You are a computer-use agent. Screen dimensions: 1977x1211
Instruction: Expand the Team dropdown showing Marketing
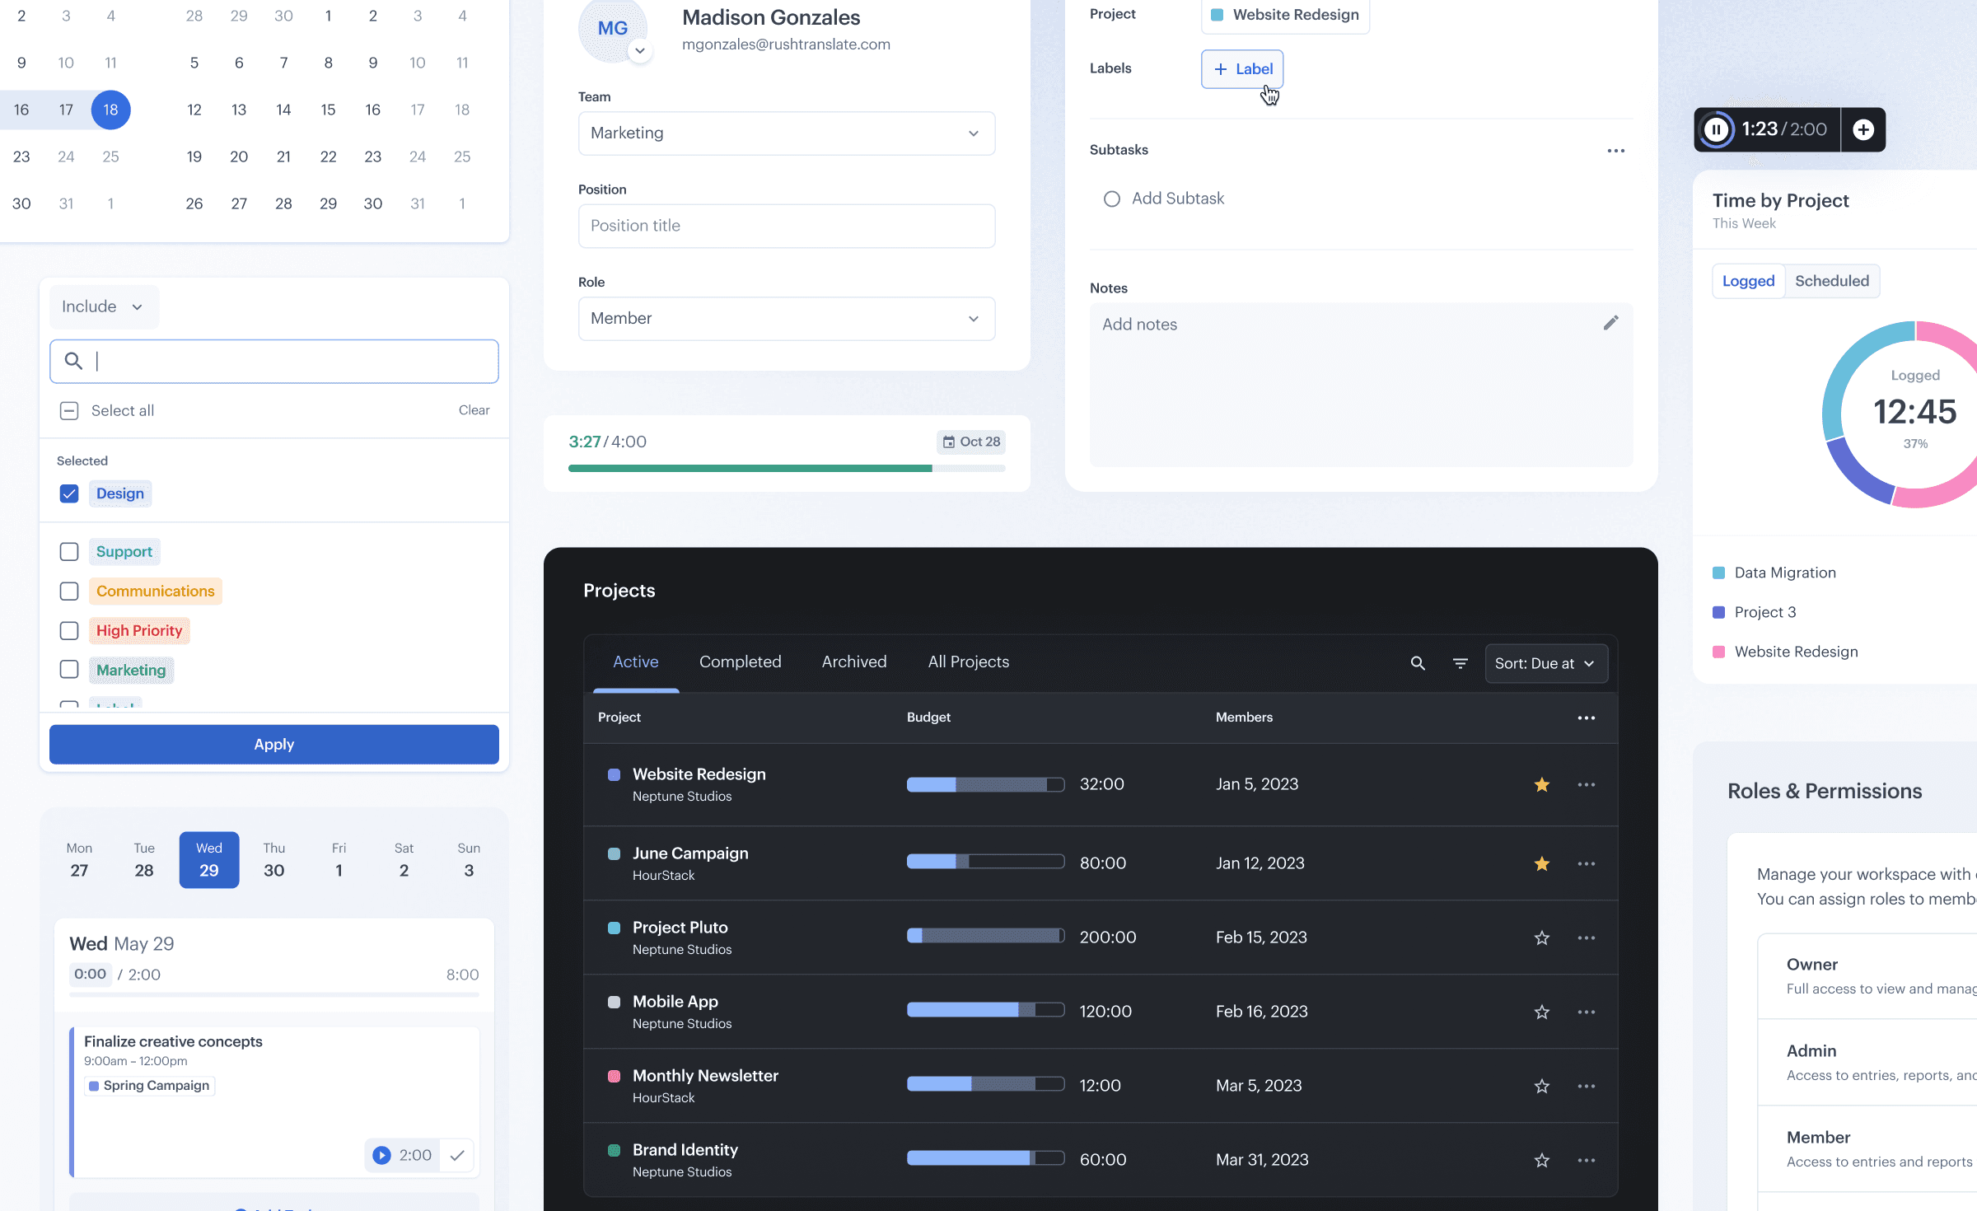787,133
